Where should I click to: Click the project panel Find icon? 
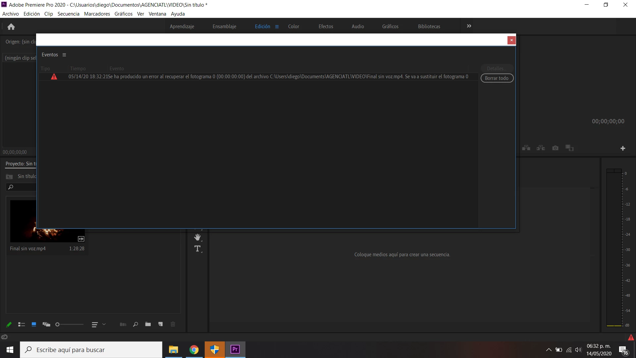coord(135,324)
